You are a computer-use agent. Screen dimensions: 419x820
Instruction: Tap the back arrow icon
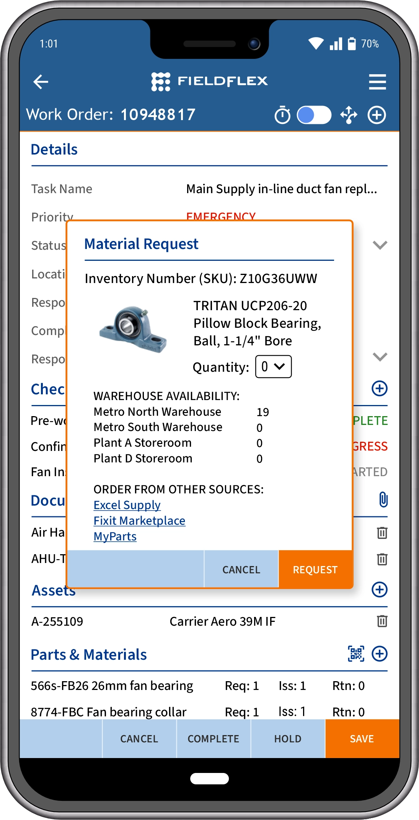click(x=41, y=81)
